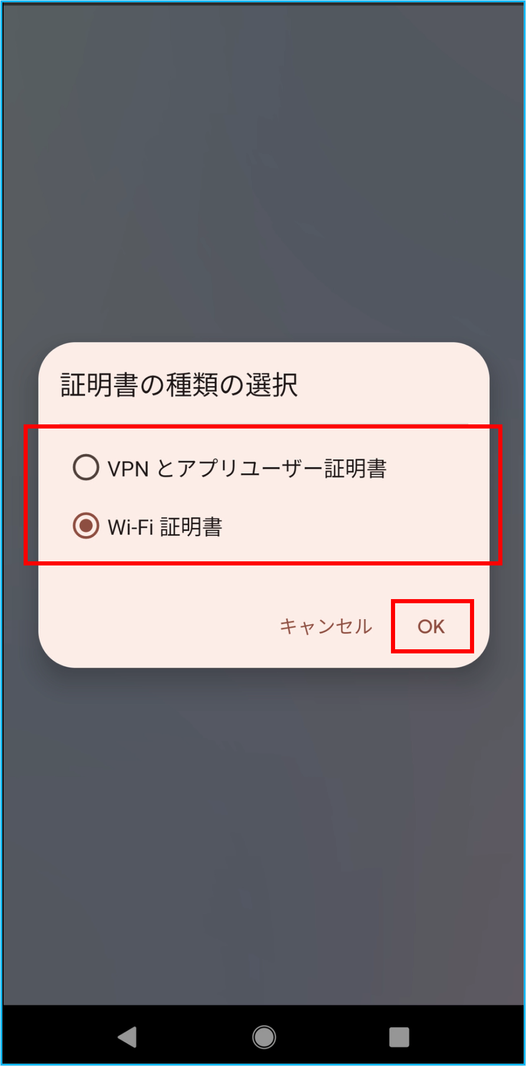
Task: Choose the キャンセル text left of OK
Action: point(326,626)
